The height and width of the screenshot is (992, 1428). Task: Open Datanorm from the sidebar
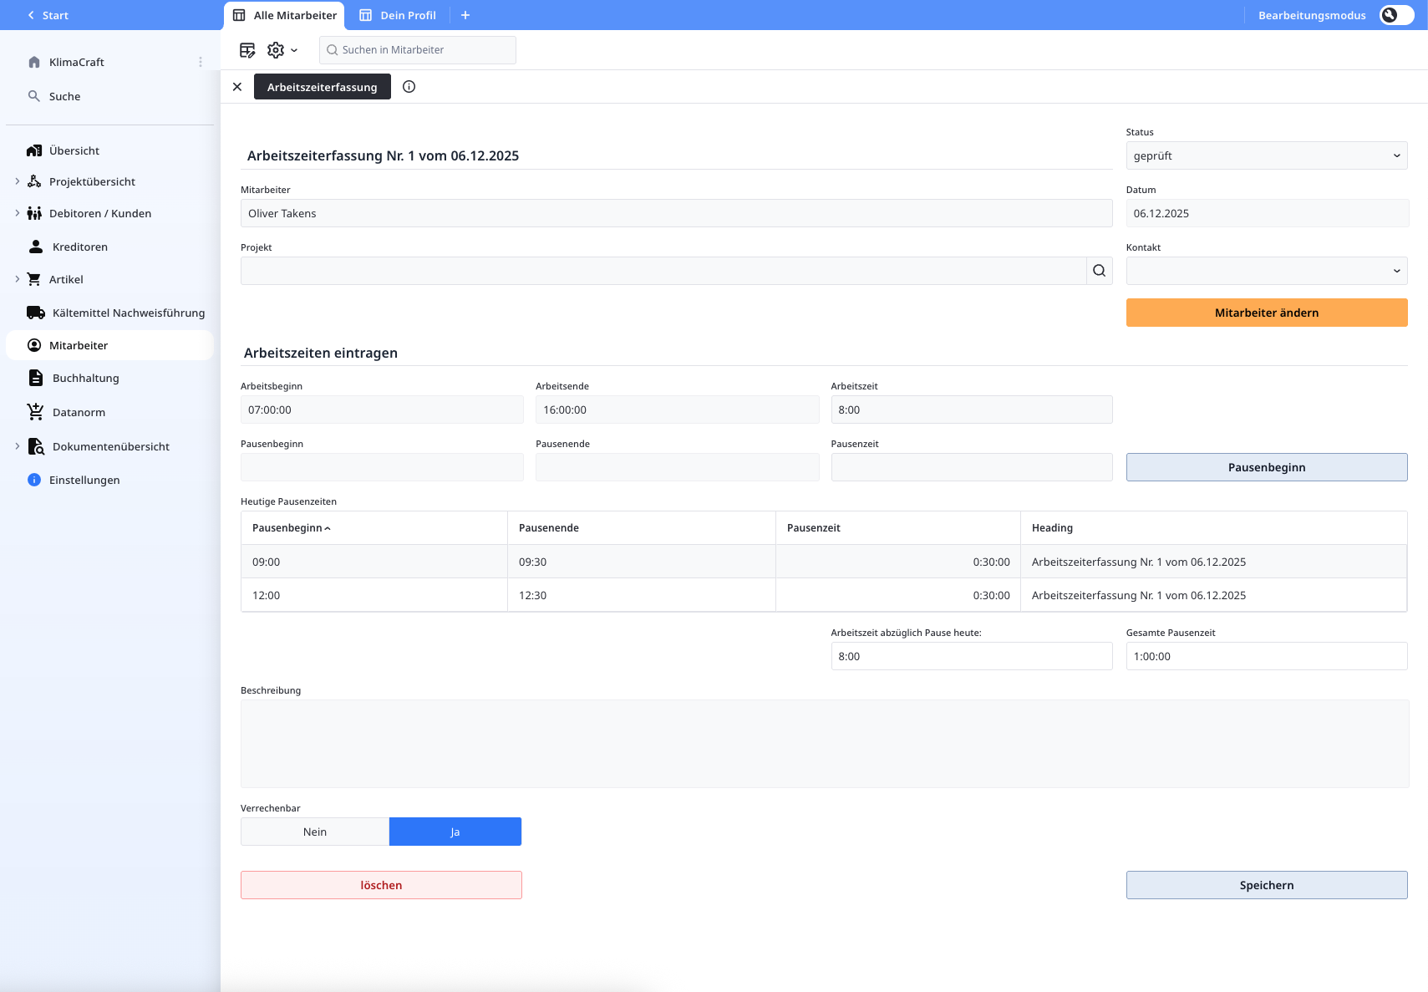point(79,412)
